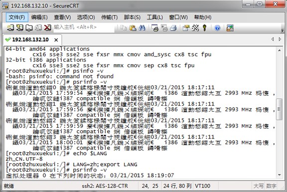
Task: Open Session Options icon
Action: (186, 28)
